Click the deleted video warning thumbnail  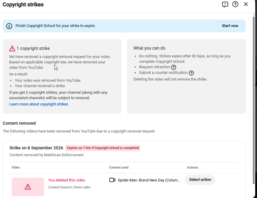point(28,187)
